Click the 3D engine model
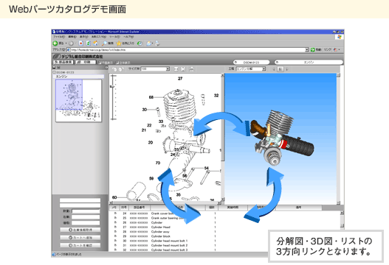389x265 pixels. coord(281,138)
